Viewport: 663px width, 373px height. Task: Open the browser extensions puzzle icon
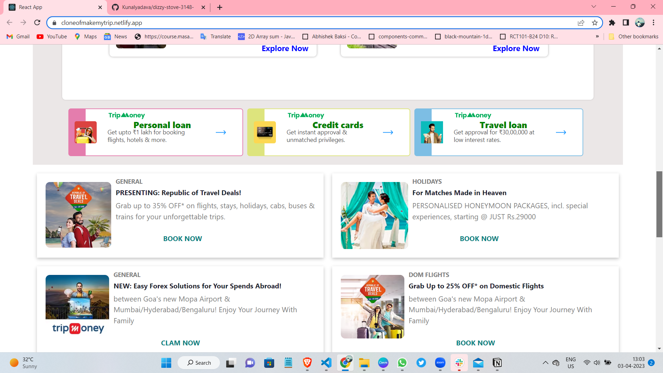click(x=612, y=23)
